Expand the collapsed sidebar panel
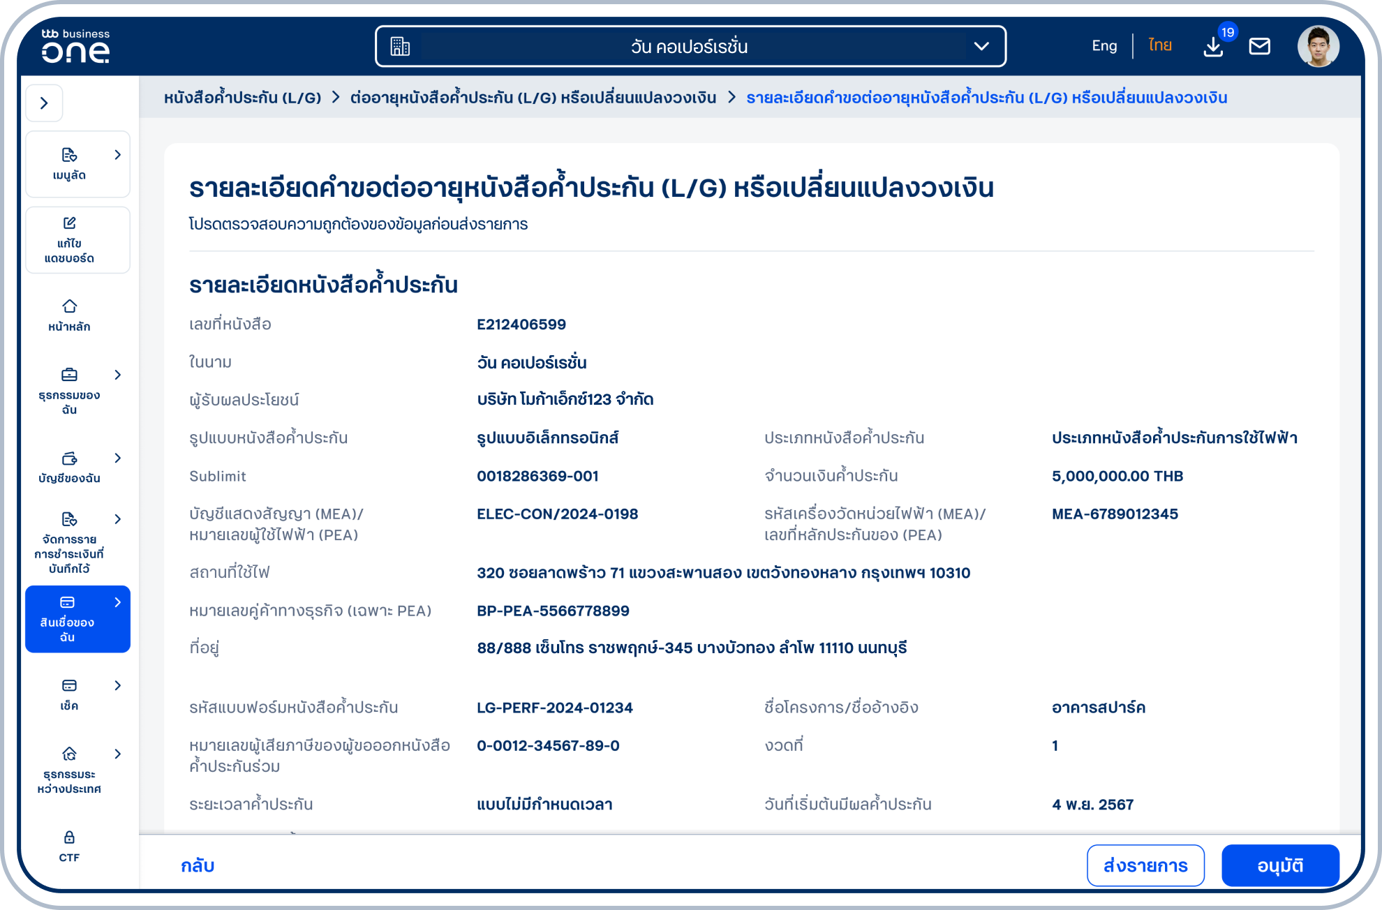Screen dimensions: 1382x910 pos(45,103)
